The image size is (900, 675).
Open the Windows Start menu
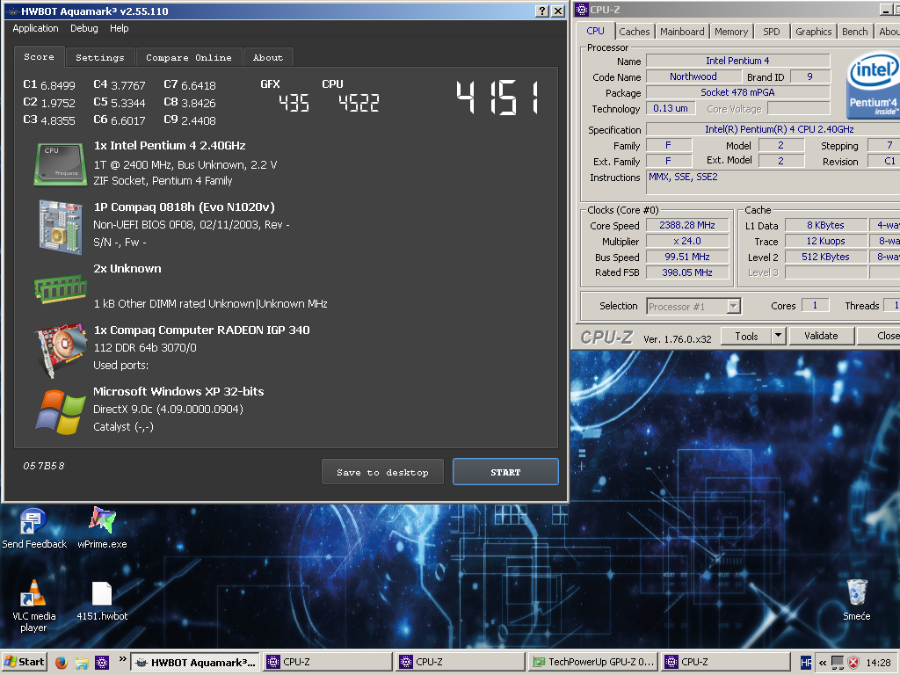(24, 662)
